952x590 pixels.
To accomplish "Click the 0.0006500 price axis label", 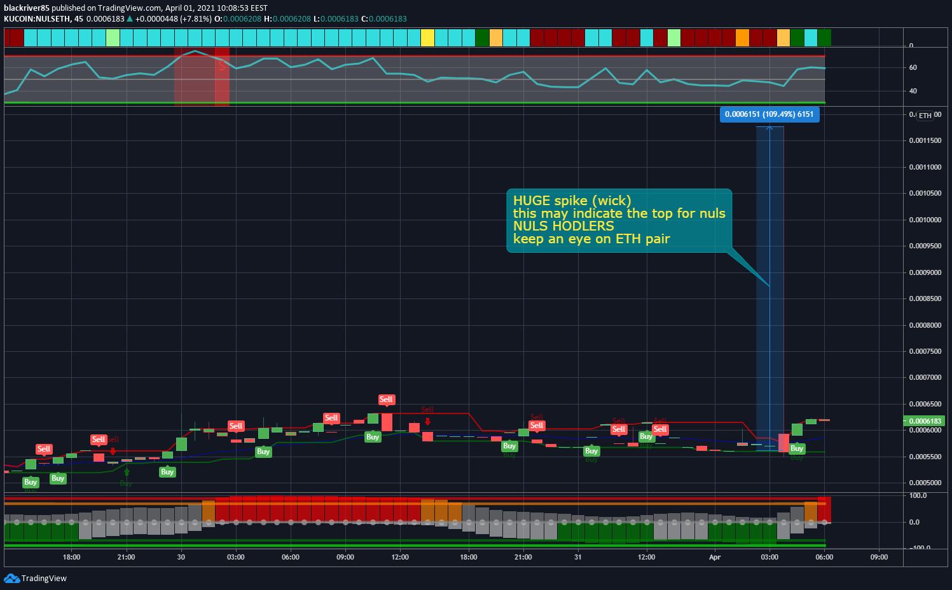I will (x=925, y=404).
